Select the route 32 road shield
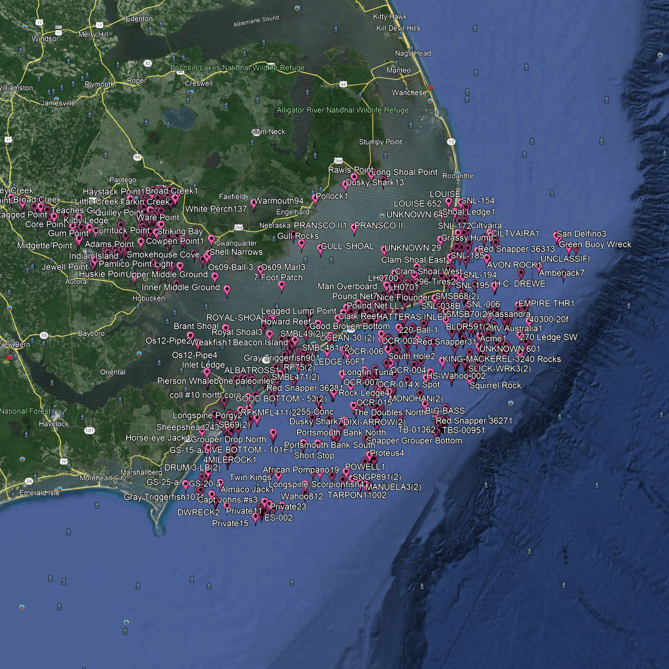This screenshot has height=669, width=669. [x=148, y=63]
